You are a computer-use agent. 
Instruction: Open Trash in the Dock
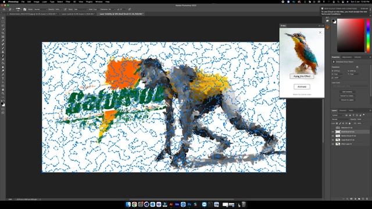(244, 204)
